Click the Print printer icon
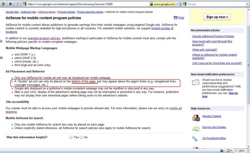250x153 pixels. click(x=176, y=18)
